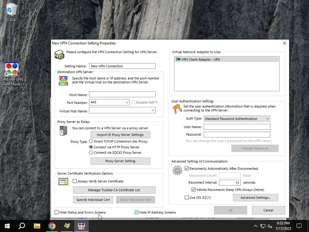Click the muted volume tray icon
This screenshot has height=232, width=309.
point(270,226)
